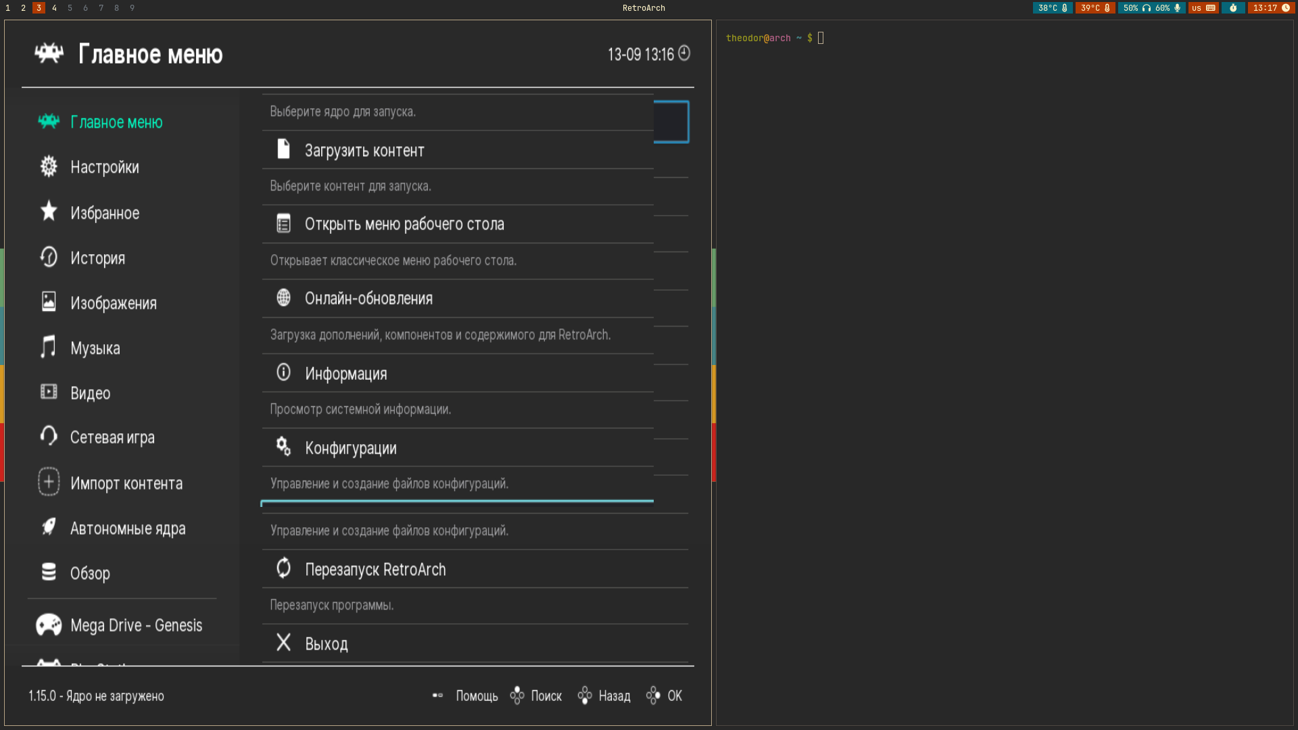Open Изображения via the picture icon
Screen dimensions: 1298x730
(x=49, y=303)
